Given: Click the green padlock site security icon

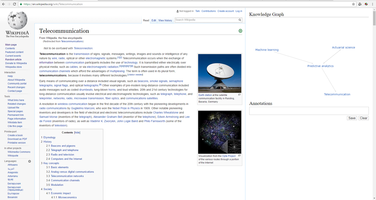Looking at the screenshot, I should [x=21, y=4].
